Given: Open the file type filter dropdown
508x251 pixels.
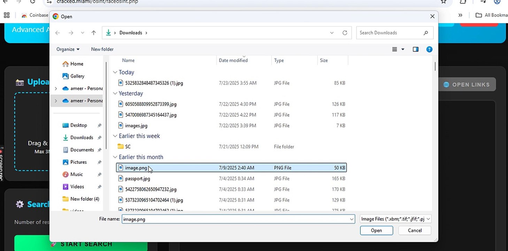Looking at the screenshot, I should click(x=395, y=219).
